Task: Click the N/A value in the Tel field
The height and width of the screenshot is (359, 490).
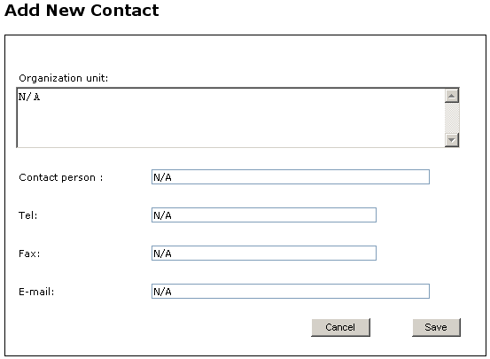Action: click(162, 215)
